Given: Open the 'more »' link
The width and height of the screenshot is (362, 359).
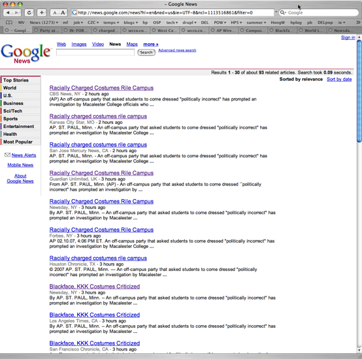Looking at the screenshot, I should point(151,44).
